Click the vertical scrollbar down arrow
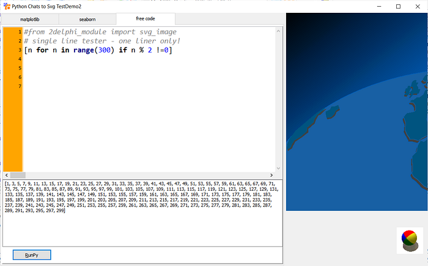 pos(278,168)
